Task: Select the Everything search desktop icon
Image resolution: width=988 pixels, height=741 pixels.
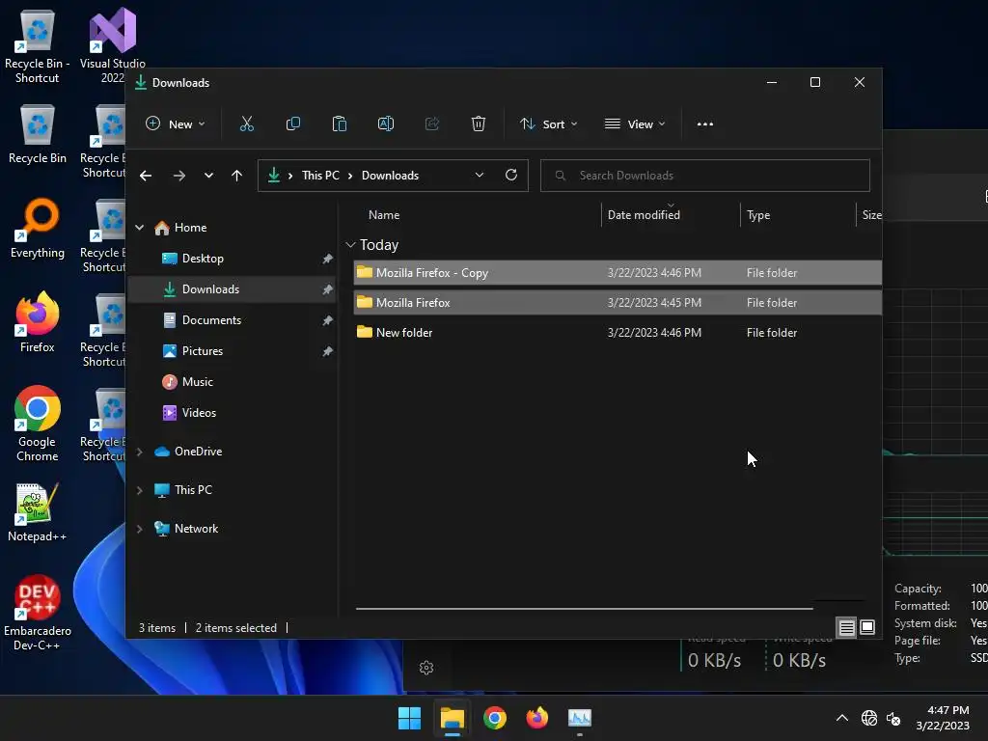Action: point(38,228)
